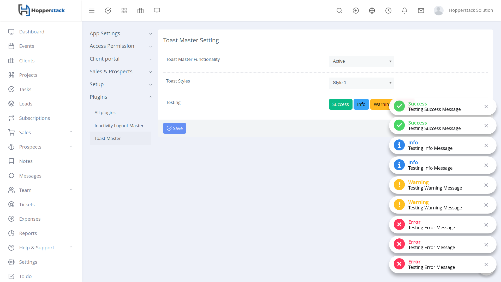Click the briefcase icon in top bar

140,10
